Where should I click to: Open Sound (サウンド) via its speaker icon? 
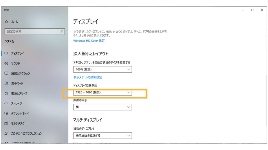coord(7,63)
